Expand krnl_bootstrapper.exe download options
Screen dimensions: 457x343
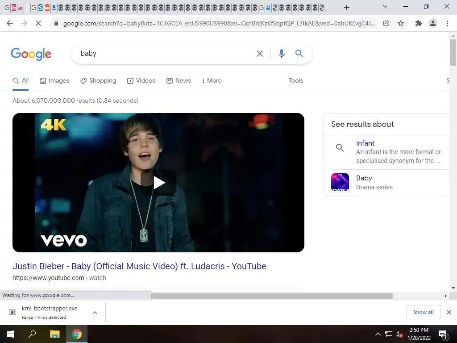pyautogui.click(x=95, y=313)
